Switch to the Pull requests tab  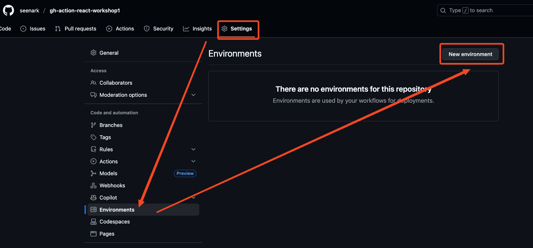(76, 29)
